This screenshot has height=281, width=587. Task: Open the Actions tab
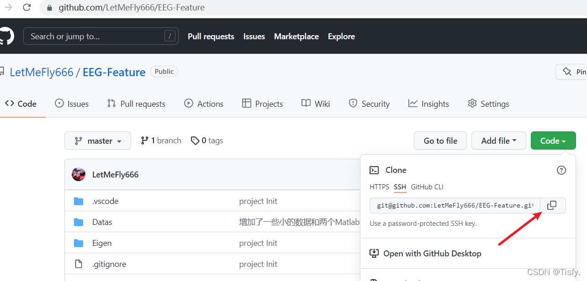[x=204, y=104]
